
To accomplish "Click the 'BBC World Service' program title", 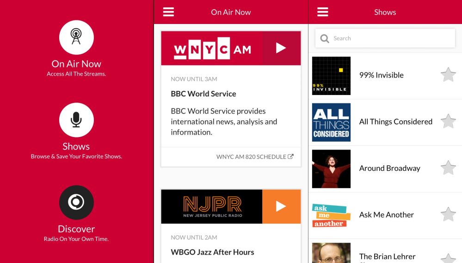I will coord(203,94).
